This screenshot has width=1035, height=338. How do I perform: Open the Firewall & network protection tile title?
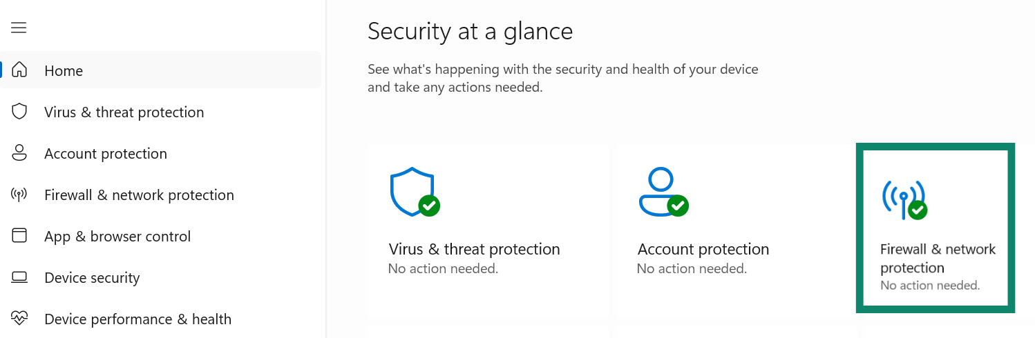coord(938,258)
